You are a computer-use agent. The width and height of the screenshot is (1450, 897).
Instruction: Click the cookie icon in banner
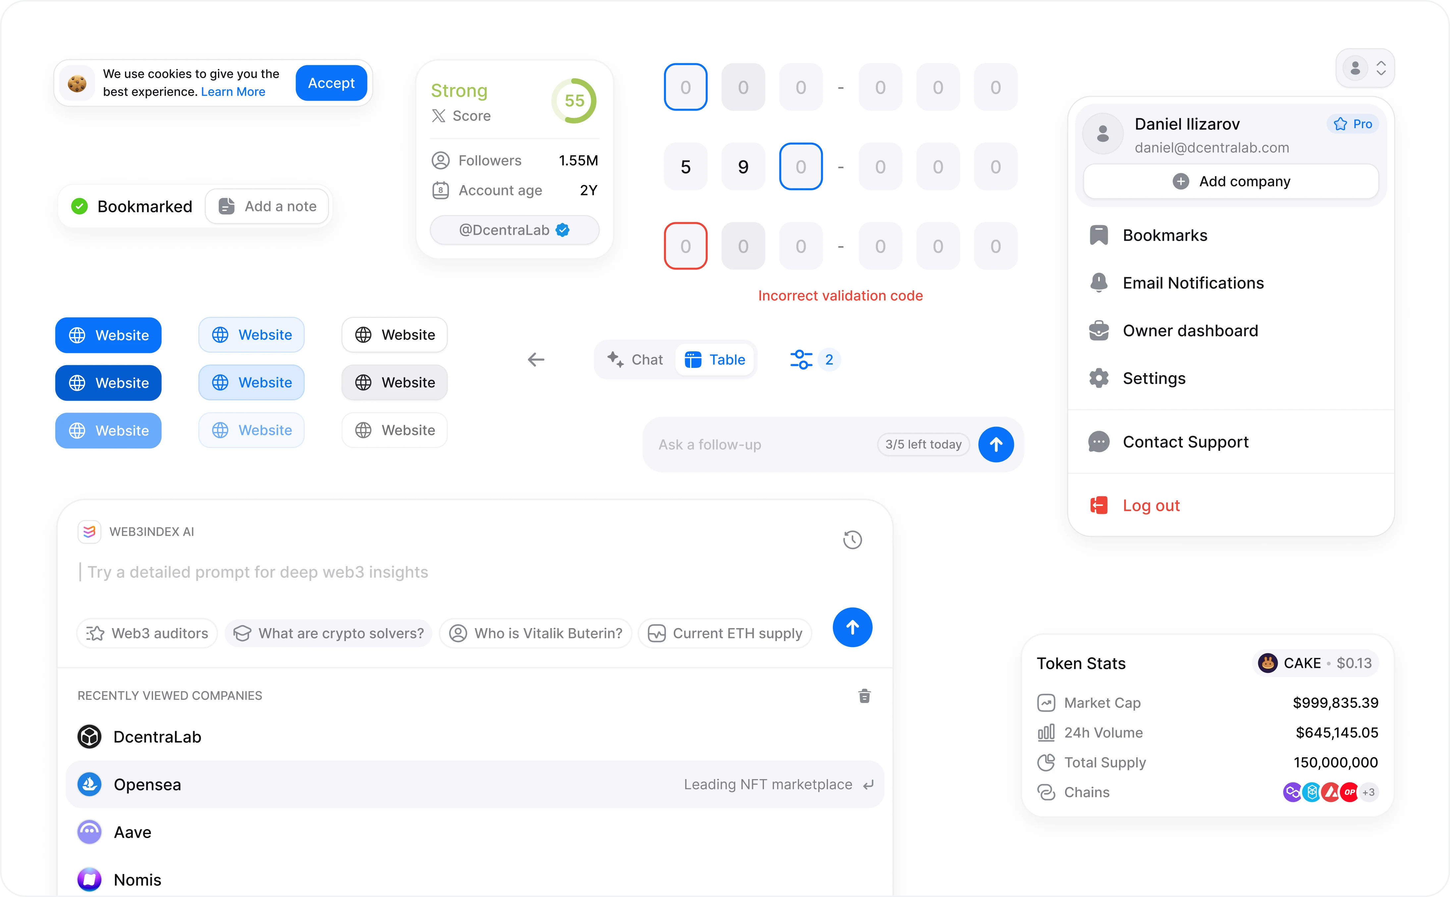pyautogui.click(x=77, y=83)
